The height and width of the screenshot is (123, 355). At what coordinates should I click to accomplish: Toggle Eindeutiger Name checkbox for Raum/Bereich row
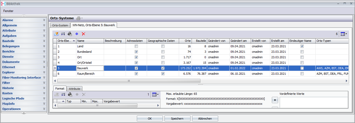[302, 74]
